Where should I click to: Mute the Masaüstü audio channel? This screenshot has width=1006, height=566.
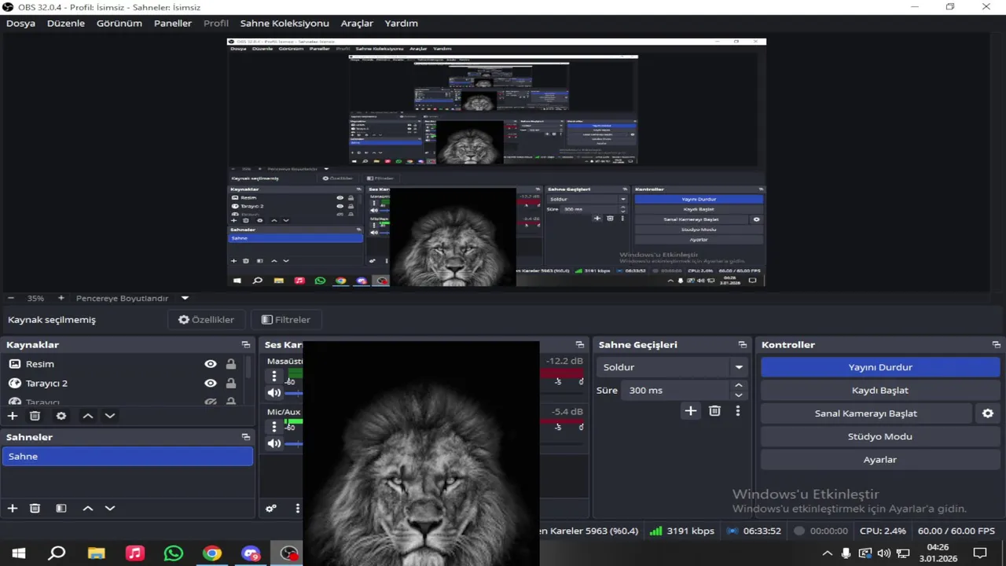tap(274, 393)
